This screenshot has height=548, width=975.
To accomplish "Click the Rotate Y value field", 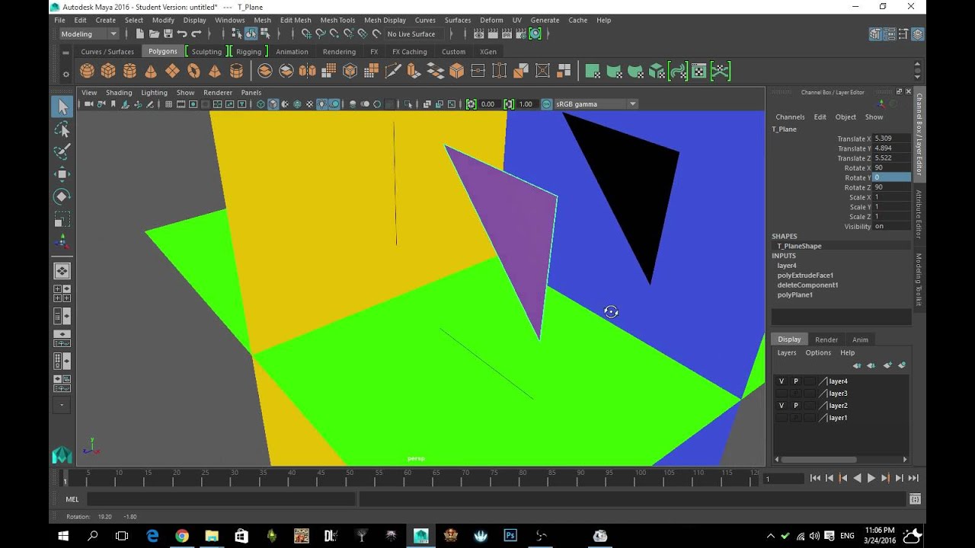I will click(x=890, y=177).
